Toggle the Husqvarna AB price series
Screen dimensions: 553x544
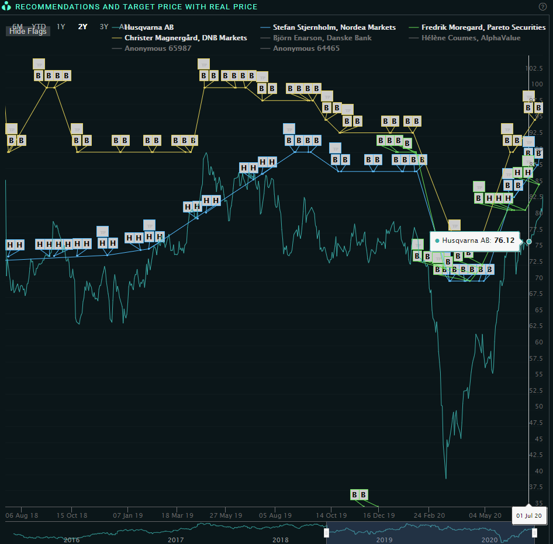[x=149, y=27]
